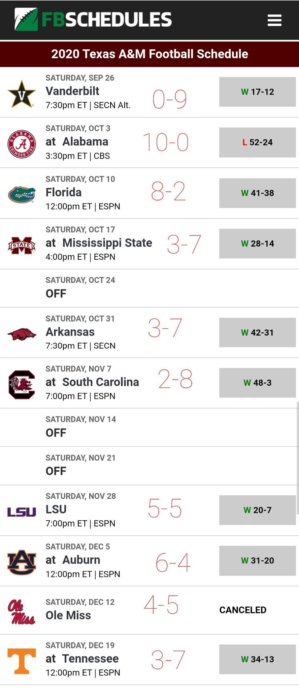The image size is (299, 691).
Task: Click the Auburn logo
Action: pos(22,562)
